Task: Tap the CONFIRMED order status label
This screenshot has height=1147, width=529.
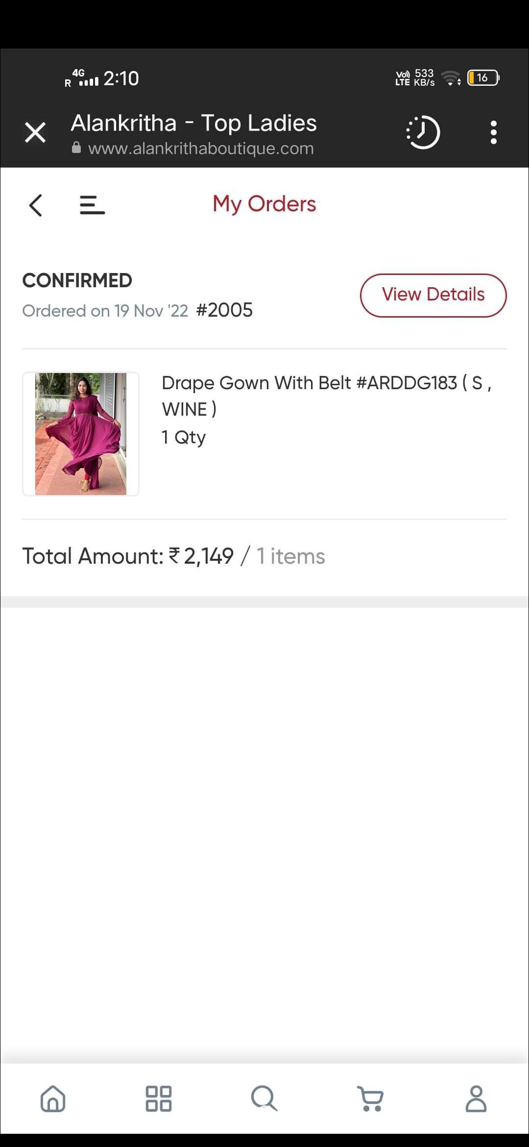Action: pos(77,281)
